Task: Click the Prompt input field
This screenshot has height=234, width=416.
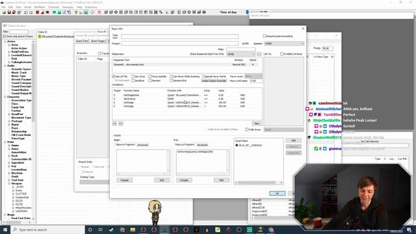Action: (x=179, y=44)
